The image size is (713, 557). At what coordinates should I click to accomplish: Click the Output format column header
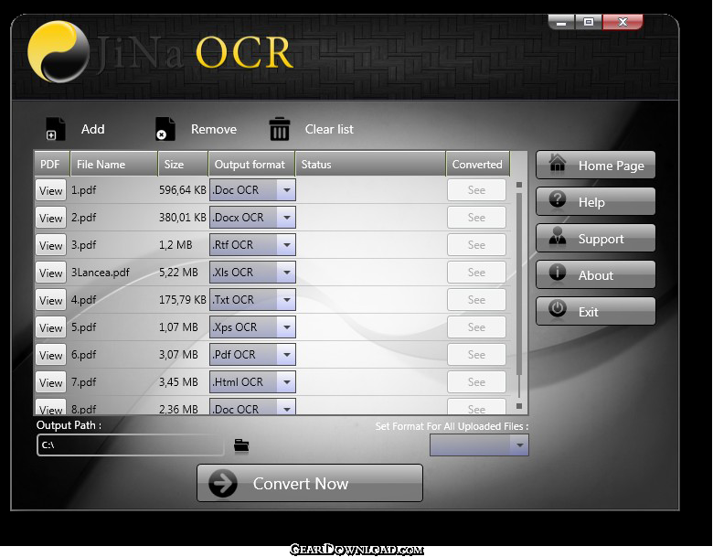coord(251,165)
